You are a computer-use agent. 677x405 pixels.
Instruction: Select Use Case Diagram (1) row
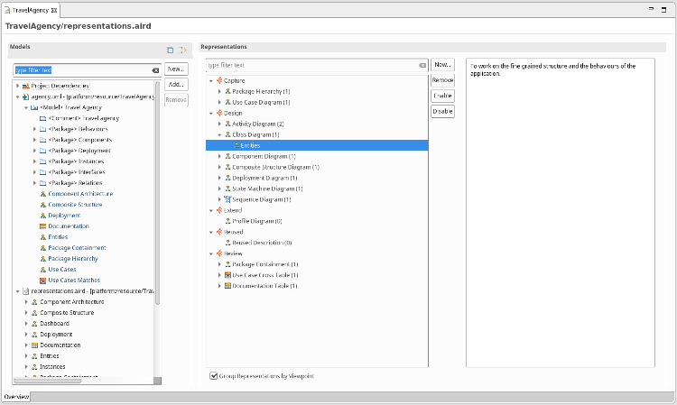click(317, 102)
